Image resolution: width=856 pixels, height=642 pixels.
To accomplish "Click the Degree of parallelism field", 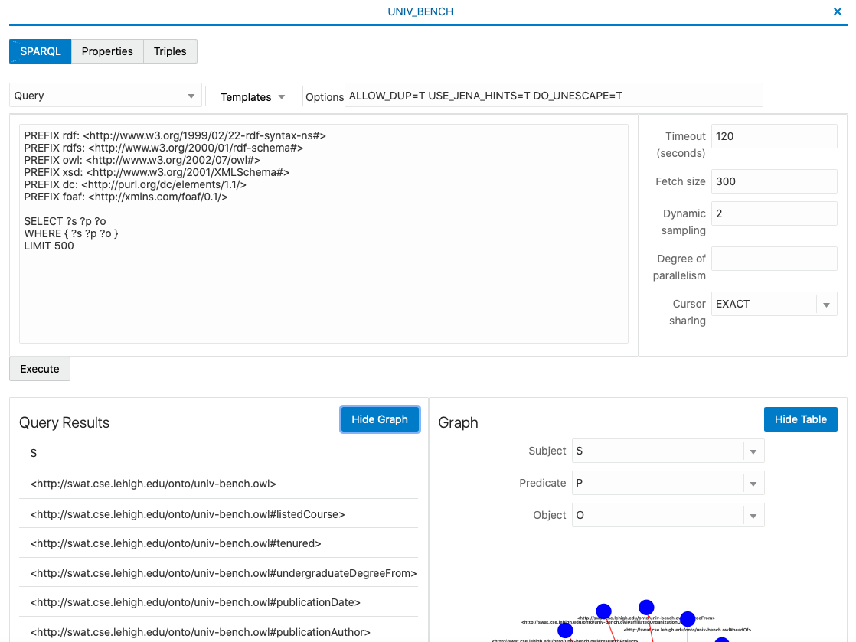I will click(774, 259).
